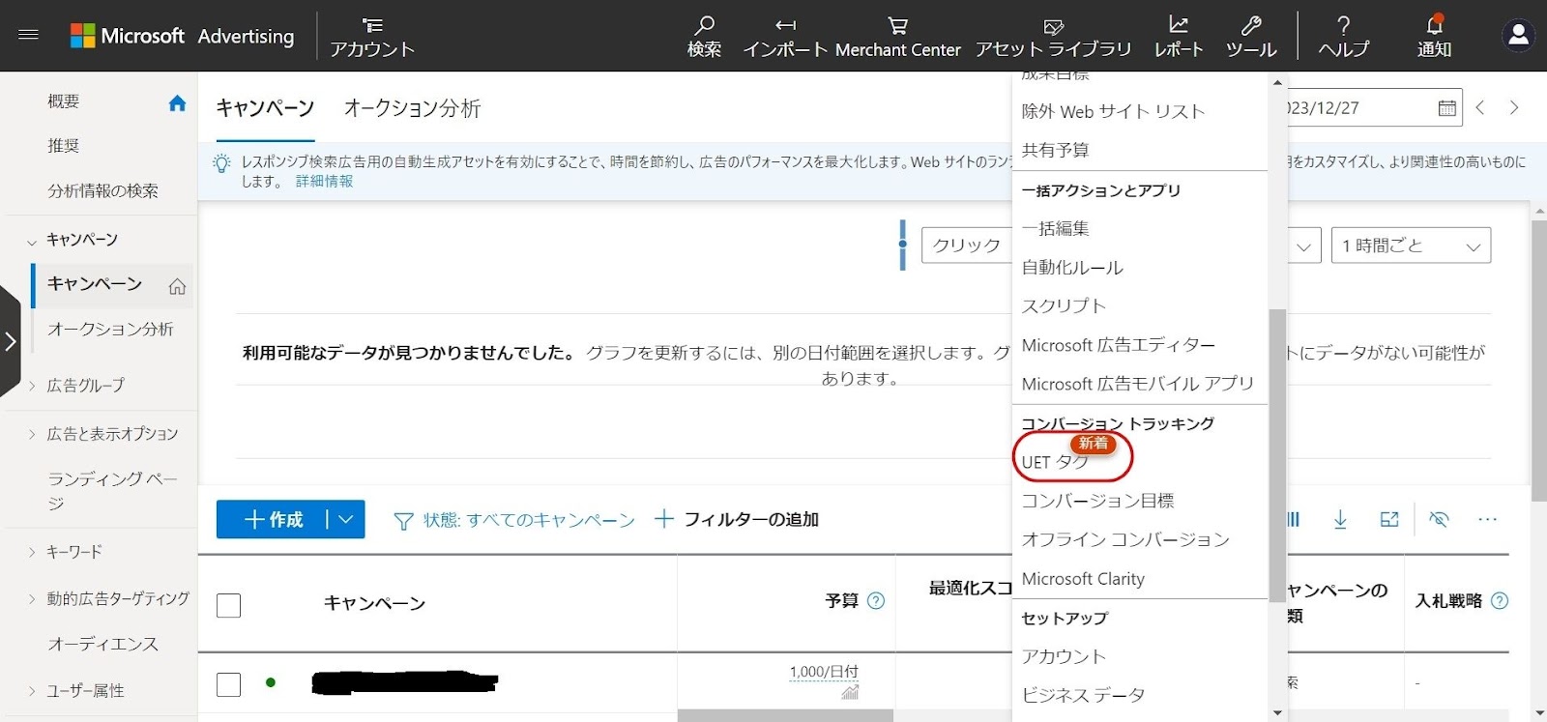Click the page vertical scrollbar thumb
This screenshot has width=1547, height=722.
pos(1539,361)
